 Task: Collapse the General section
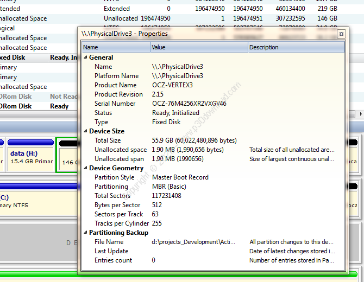(85, 57)
